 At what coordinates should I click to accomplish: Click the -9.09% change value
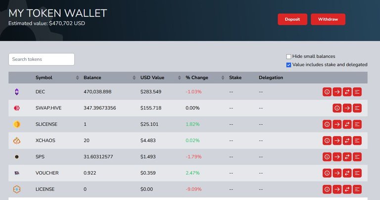[193, 189]
